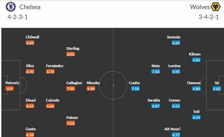Click Caicedo's 6.66 rating badge
224x137 pixels.
50,106
